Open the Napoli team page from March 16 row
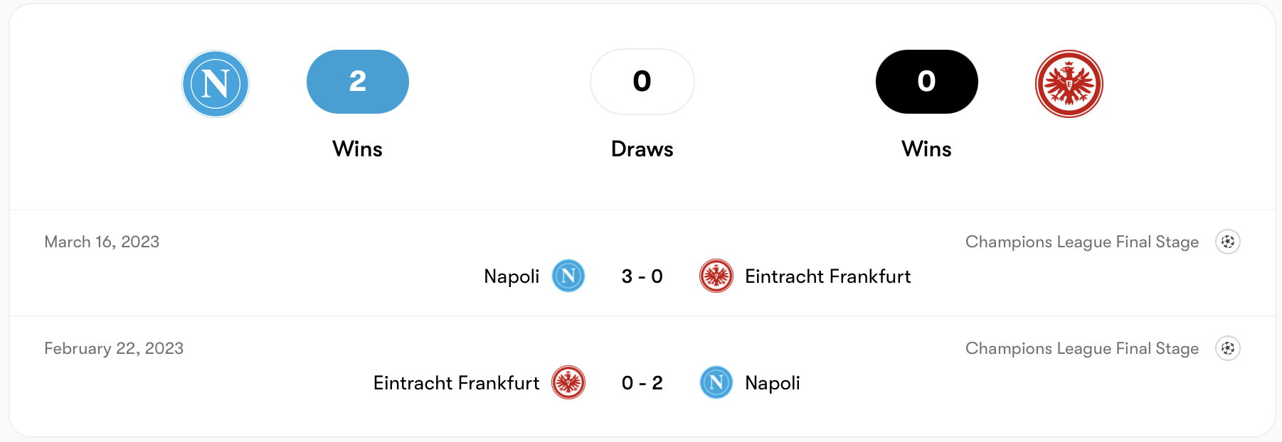The height and width of the screenshot is (442, 1282). pyautogui.click(x=511, y=277)
